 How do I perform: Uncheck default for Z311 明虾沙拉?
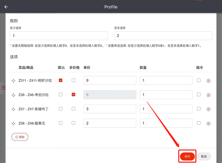61,80
